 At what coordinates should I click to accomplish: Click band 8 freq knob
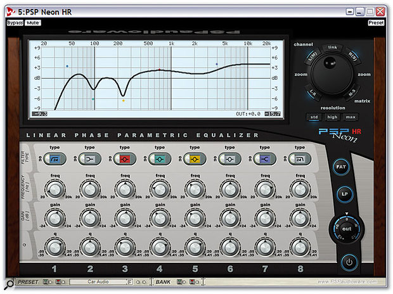[300, 189]
